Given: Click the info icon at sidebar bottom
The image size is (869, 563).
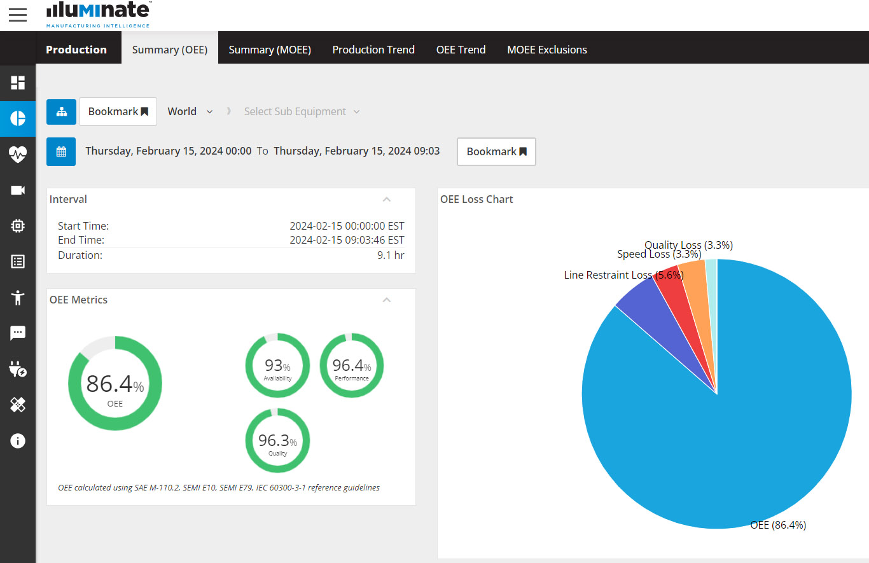Looking at the screenshot, I should [x=18, y=440].
